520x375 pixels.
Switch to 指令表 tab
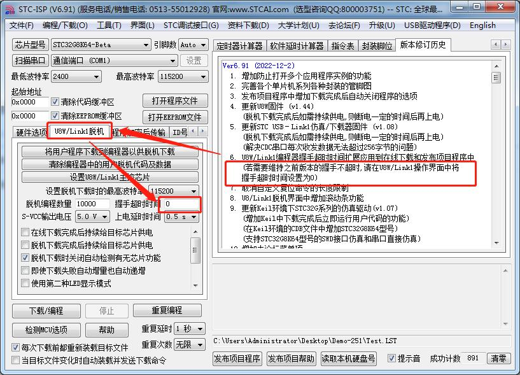[342, 46]
